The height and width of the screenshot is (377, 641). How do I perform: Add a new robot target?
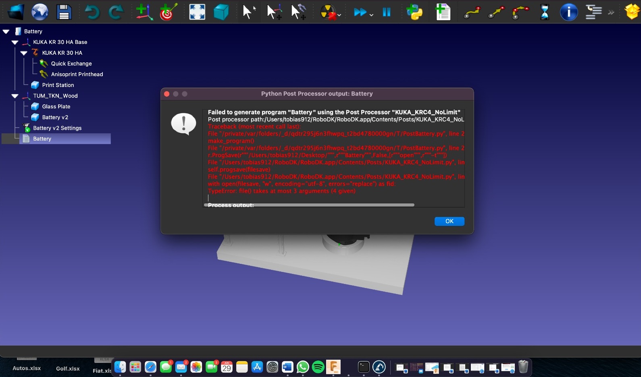tap(168, 12)
